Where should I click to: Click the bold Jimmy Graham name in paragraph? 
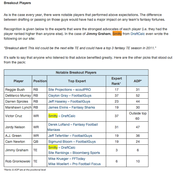point(98,34)
